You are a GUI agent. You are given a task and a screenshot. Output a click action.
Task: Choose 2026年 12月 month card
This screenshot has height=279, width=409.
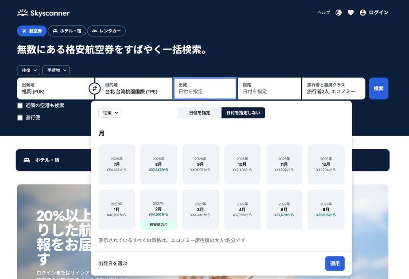coord(326,164)
